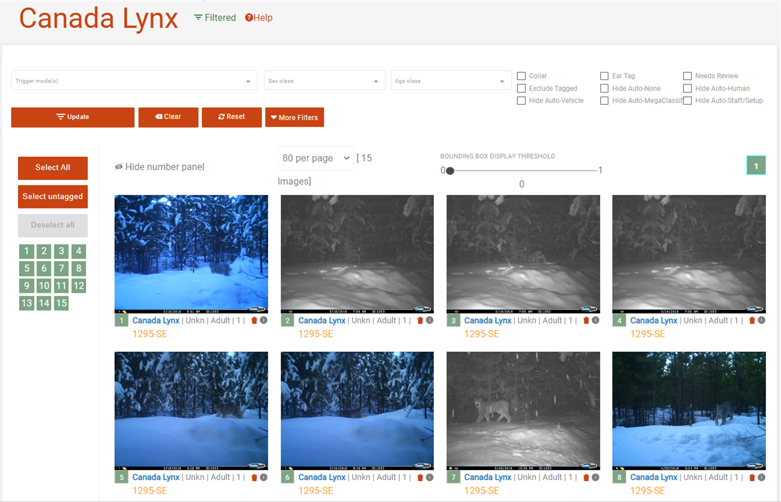
Task: Open image 1 blue snowy forest thumbnail
Action: coord(191,254)
